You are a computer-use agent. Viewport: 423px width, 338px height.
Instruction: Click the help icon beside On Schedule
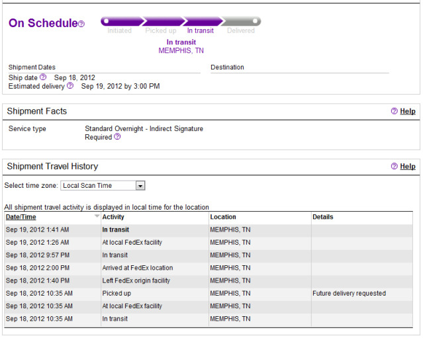click(x=81, y=24)
